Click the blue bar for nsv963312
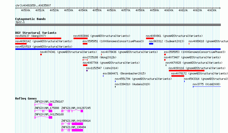This screenshot has width=228, height=133. (x=151, y=44)
